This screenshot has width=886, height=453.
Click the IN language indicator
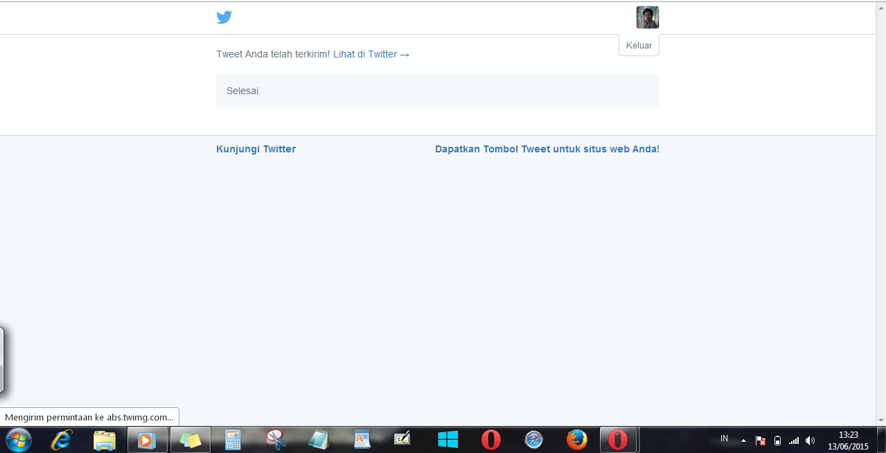click(x=725, y=438)
